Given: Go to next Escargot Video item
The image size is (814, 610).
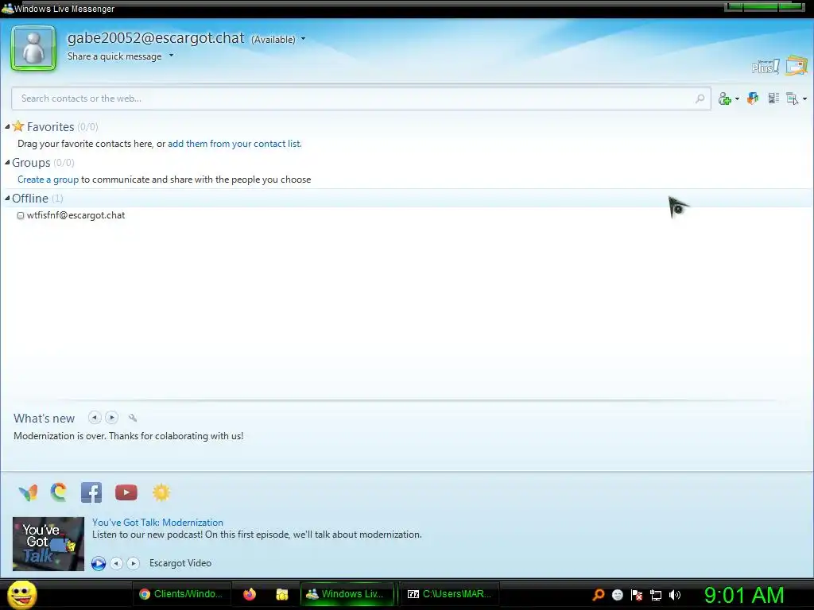Looking at the screenshot, I should click(x=134, y=563).
